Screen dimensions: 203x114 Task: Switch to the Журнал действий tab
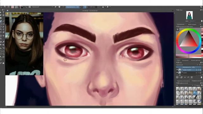pos(196,60)
